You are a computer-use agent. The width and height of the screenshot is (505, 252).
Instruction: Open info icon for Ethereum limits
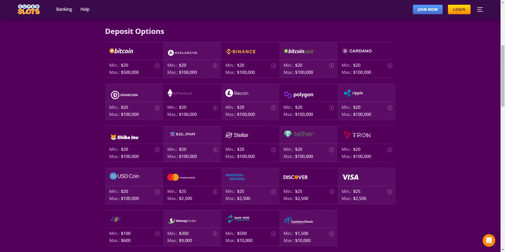pos(215,108)
